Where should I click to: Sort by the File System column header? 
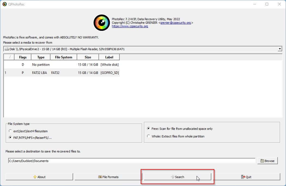(x=64, y=57)
